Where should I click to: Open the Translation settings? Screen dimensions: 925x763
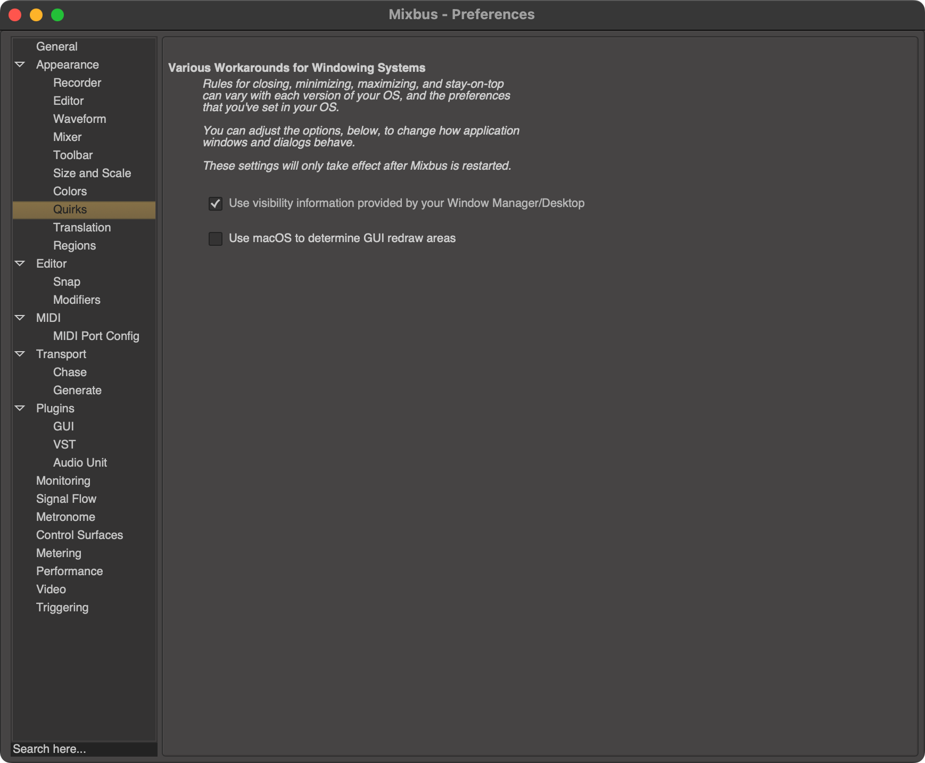pos(82,227)
